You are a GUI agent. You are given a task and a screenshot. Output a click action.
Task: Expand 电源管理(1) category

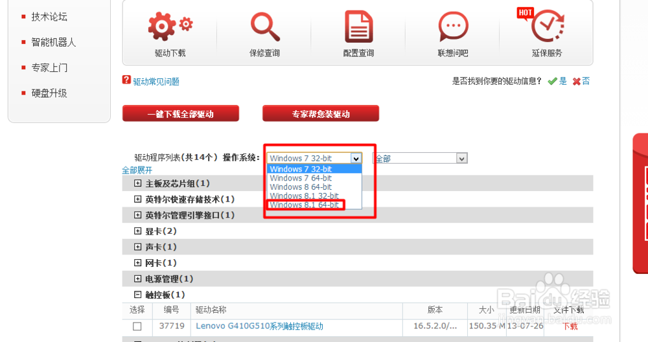(x=137, y=279)
